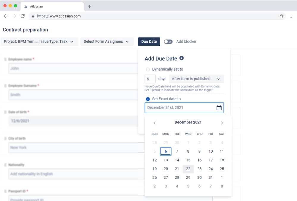Pick December 10 in calendar
The image size is (297, 201).
click(210, 151)
